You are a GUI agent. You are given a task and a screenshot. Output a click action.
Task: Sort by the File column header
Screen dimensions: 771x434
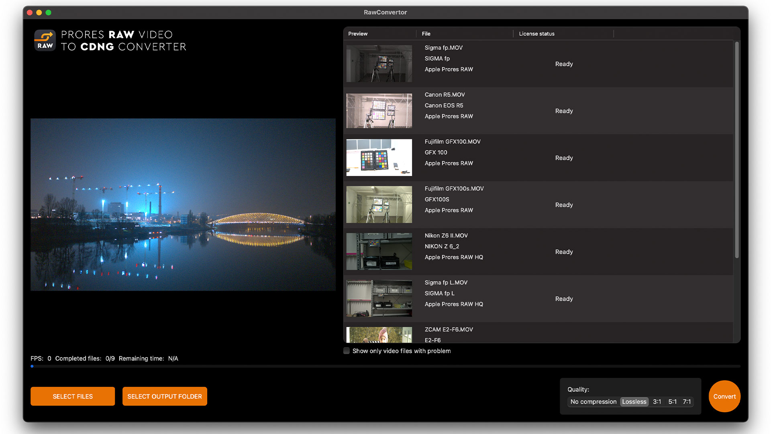tap(426, 34)
